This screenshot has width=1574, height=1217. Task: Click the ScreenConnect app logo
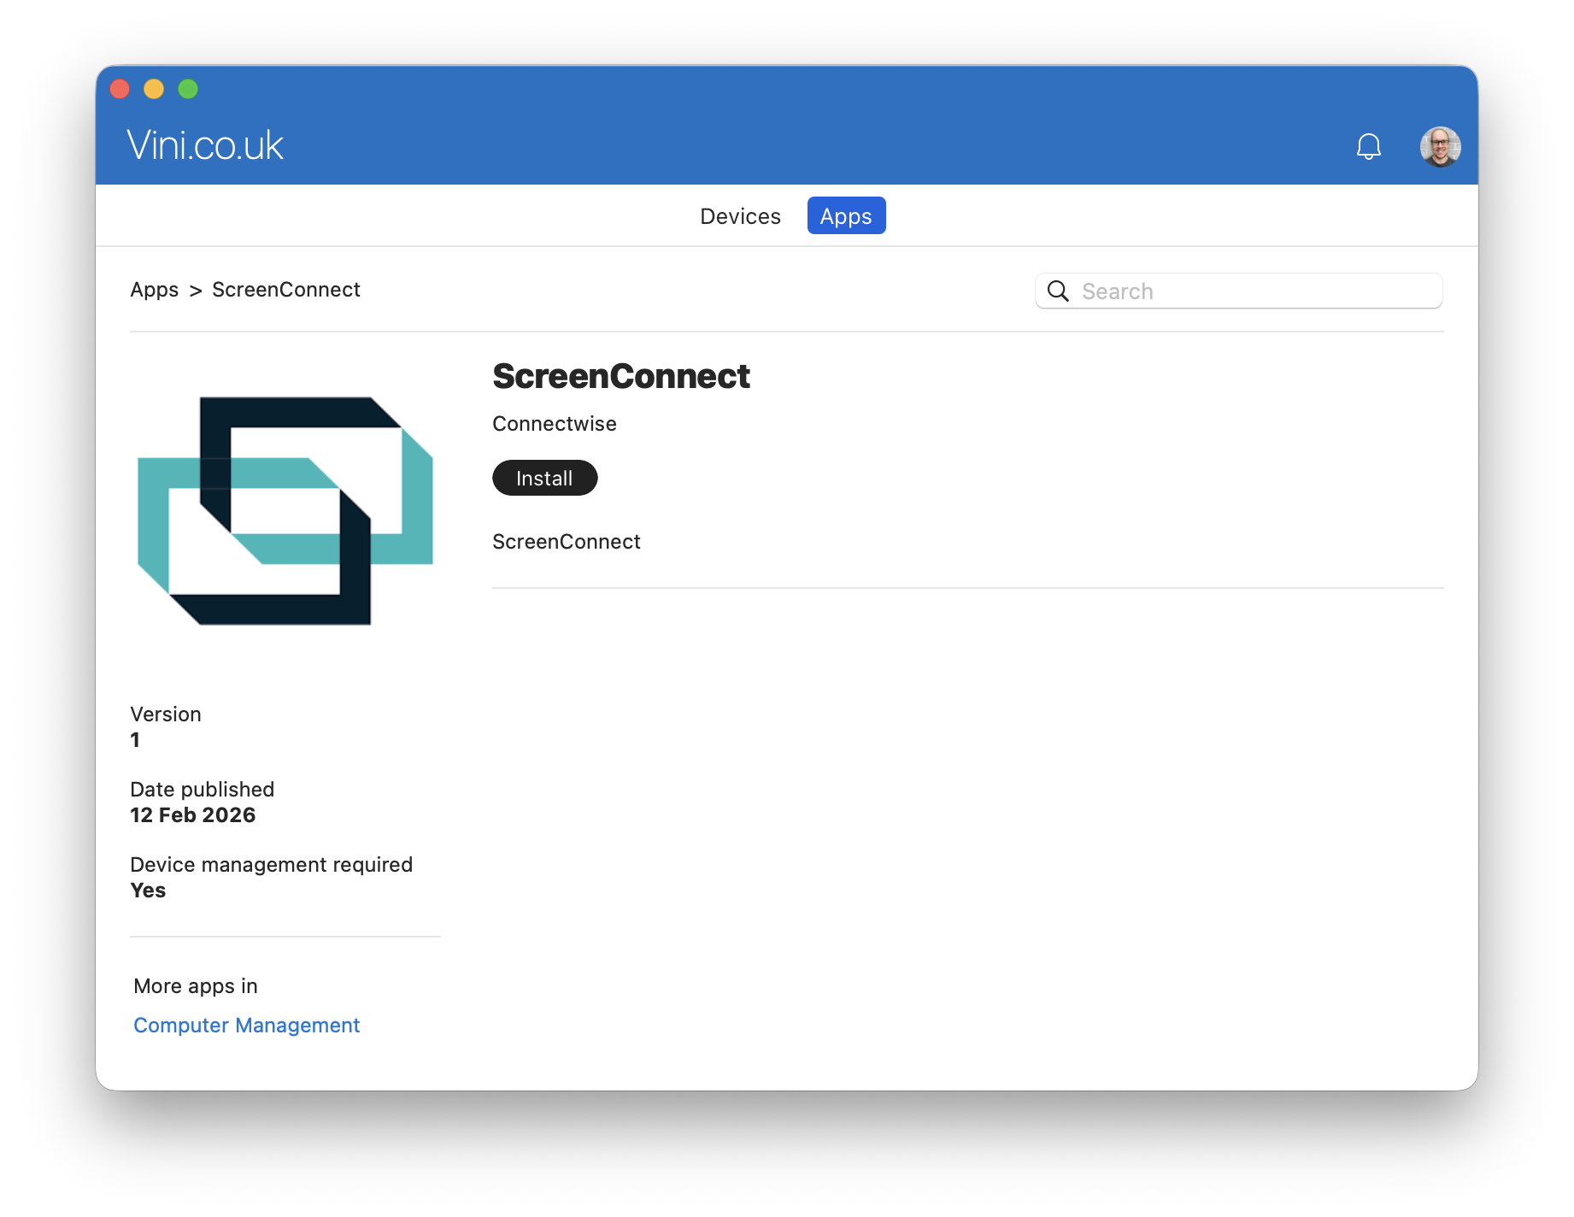point(285,510)
